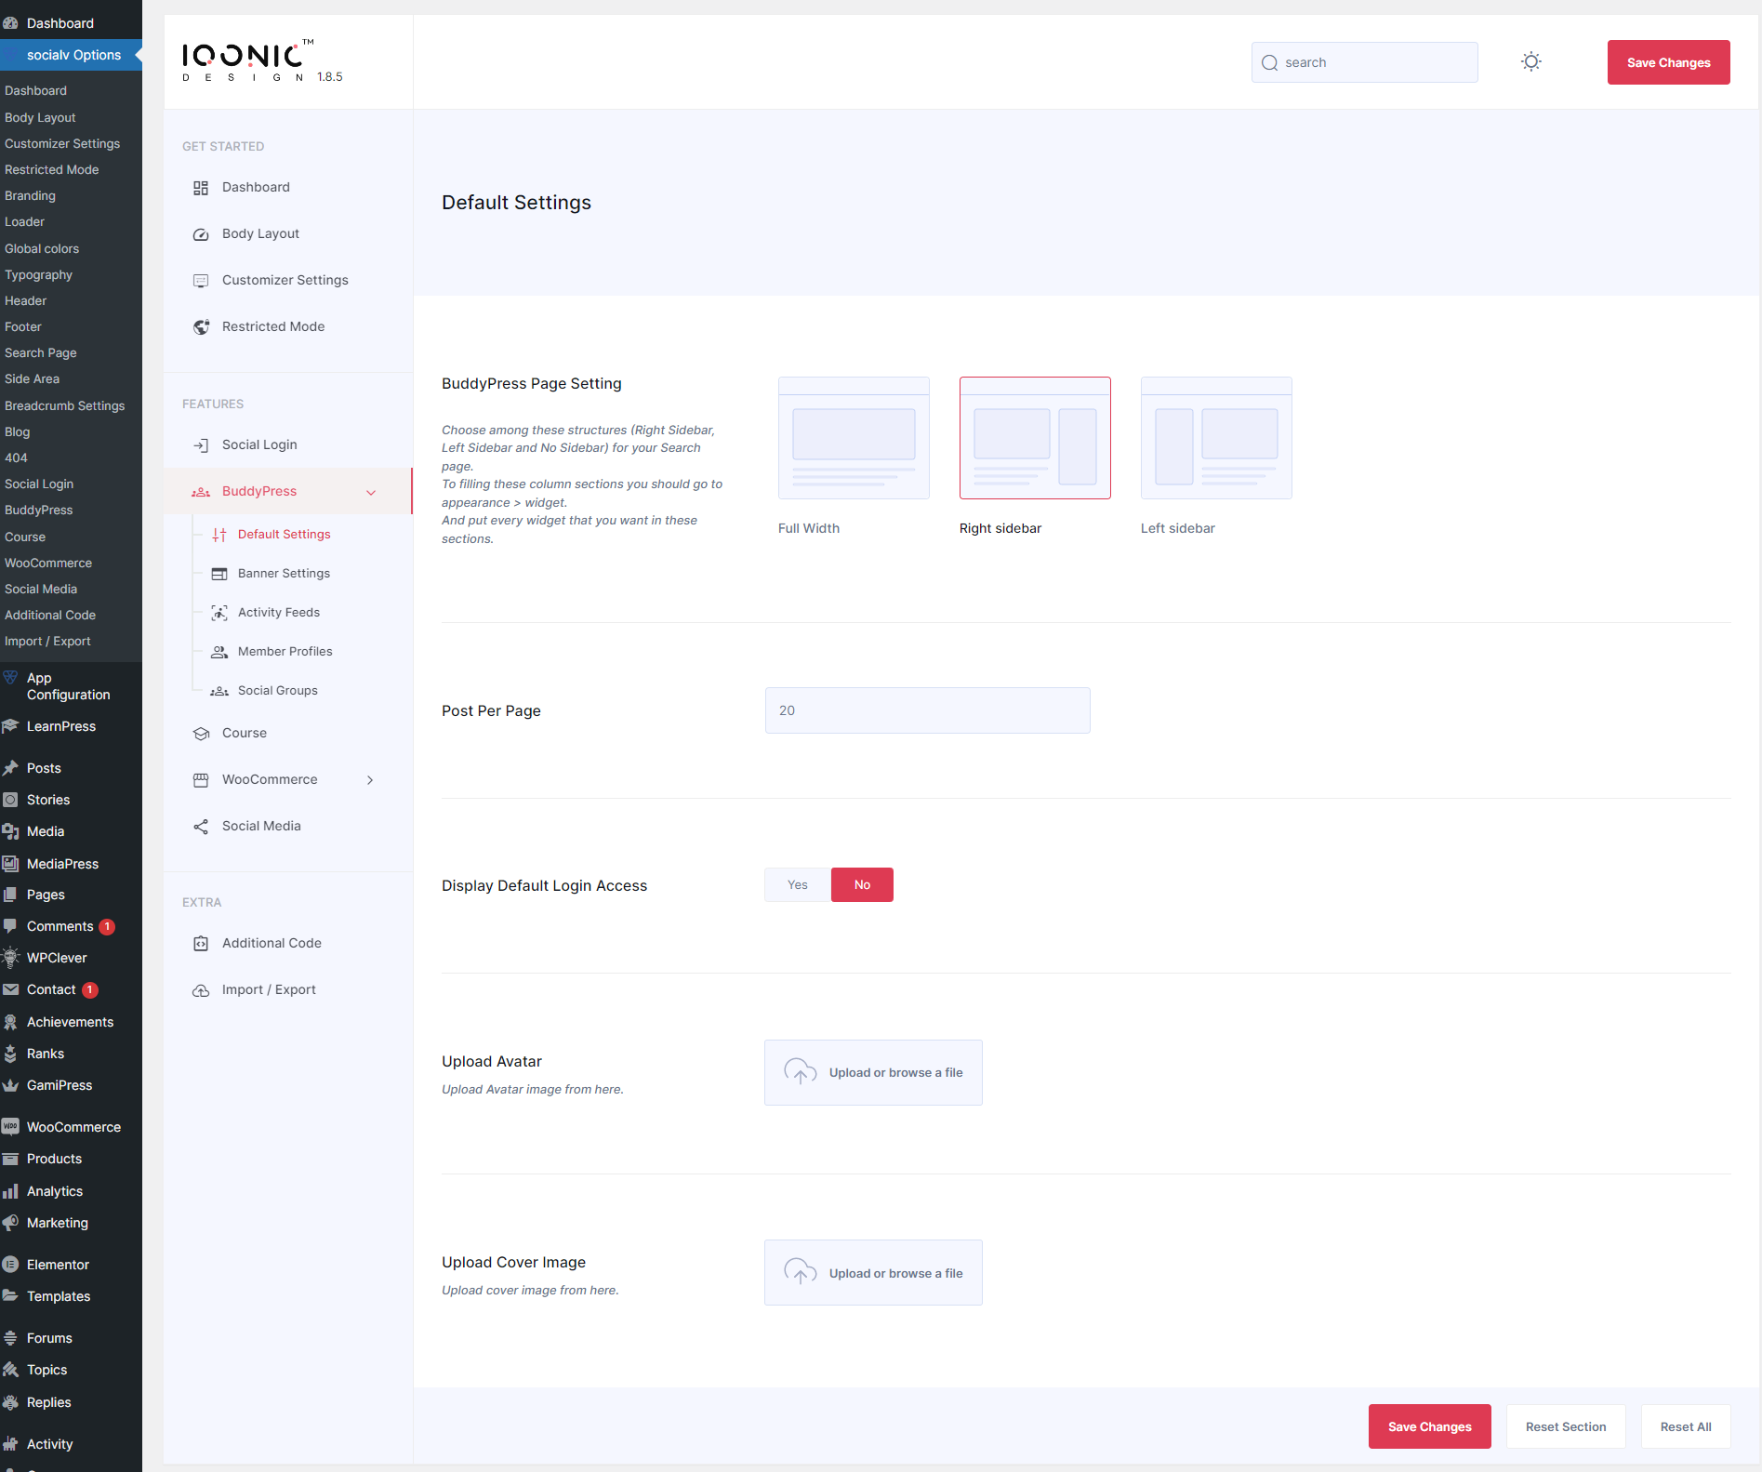Select the Right sidebar layout option
Image resolution: width=1762 pixels, height=1472 pixels.
pyautogui.click(x=1035, y=438)
